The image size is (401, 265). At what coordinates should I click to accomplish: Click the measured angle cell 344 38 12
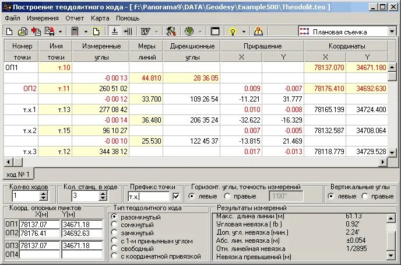point(101,152)
